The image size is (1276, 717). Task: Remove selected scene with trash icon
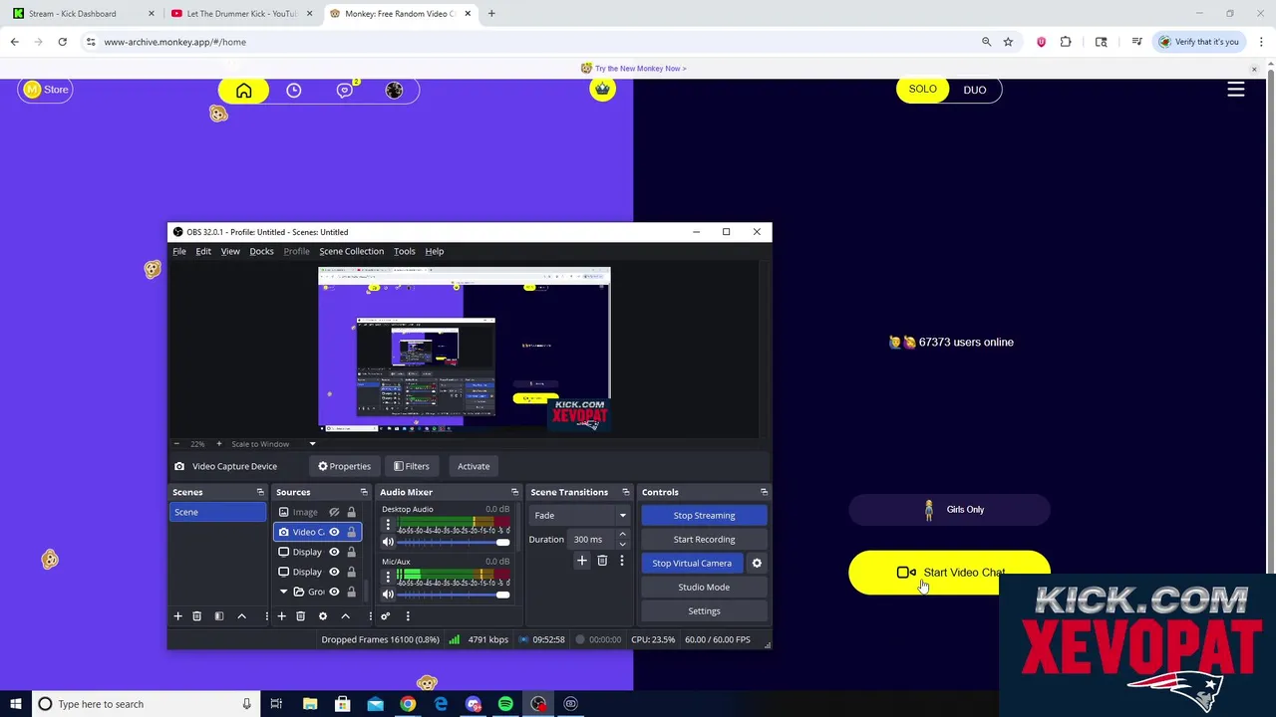tap(196, 616)
